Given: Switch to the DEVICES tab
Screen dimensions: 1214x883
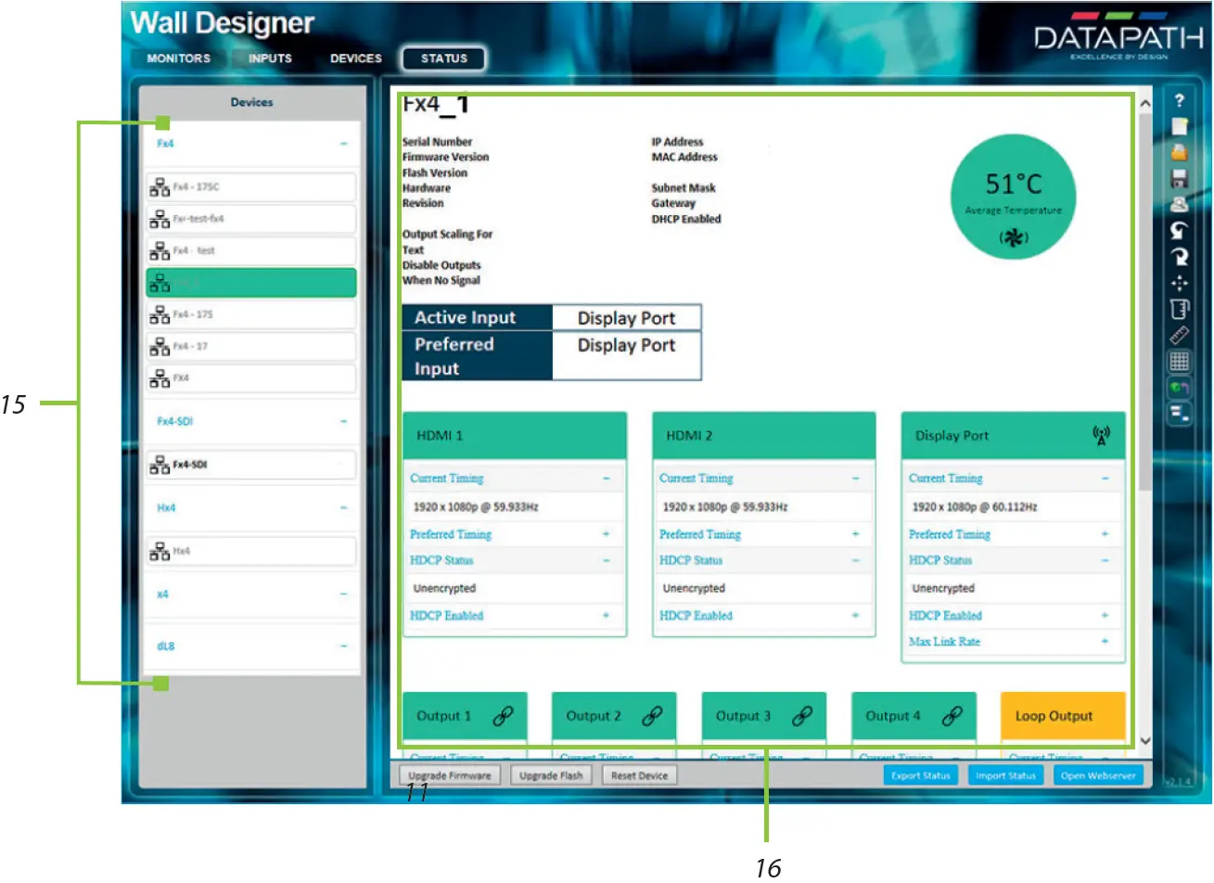Looking at the screenshot, I should pyautogui.click(x=356, y=58).
